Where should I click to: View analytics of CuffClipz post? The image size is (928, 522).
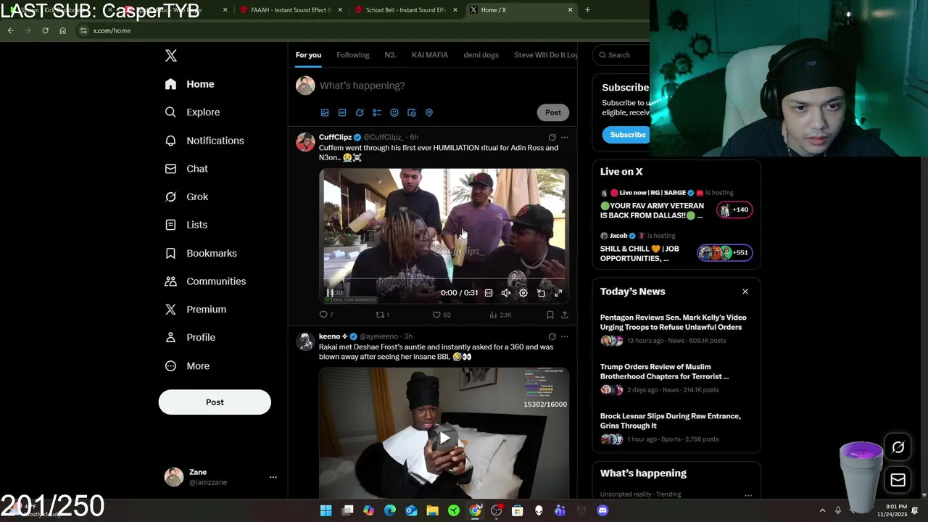500,315
